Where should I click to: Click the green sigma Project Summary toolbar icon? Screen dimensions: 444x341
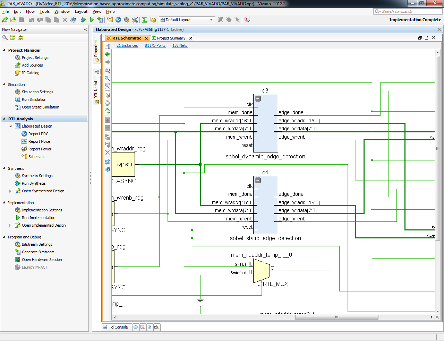tap(145, 20)
